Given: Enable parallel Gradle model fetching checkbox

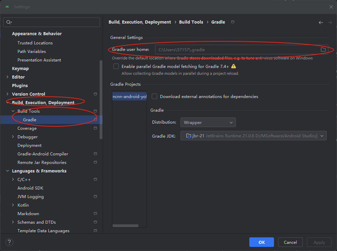Looking at the screenshot, I should point(116,66).
